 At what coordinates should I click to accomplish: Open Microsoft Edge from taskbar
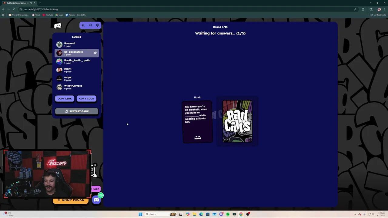201,214
